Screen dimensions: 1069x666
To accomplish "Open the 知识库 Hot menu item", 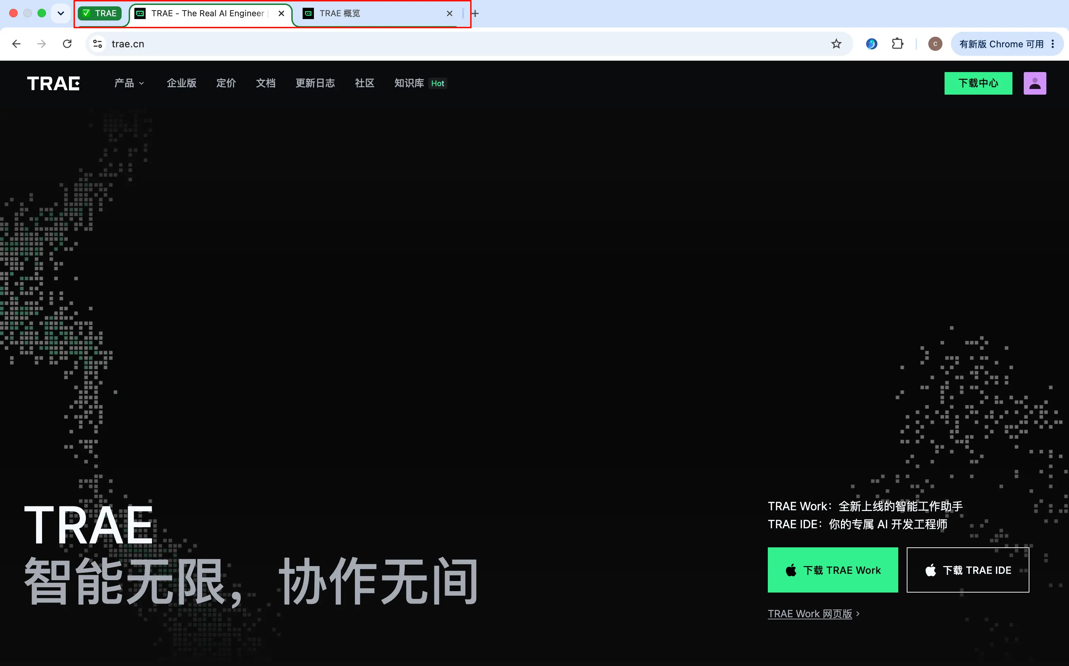I will click(x=421, y=83).
